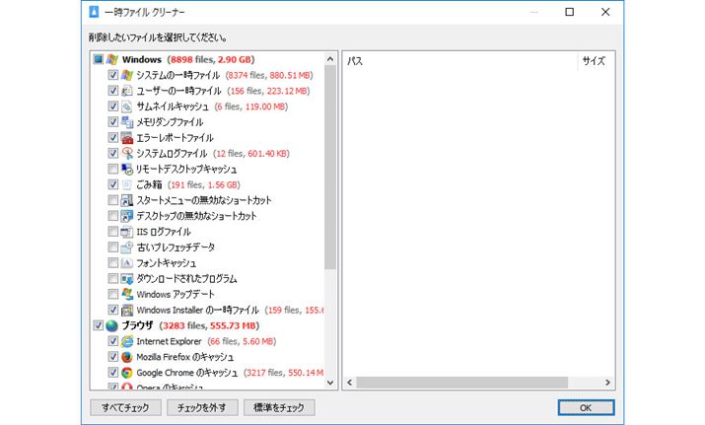705x425 pixels.
Task: Toggle the Windows category parent checkbox
Action: click(98, 59)
